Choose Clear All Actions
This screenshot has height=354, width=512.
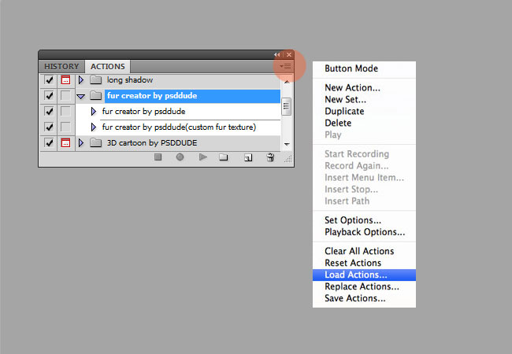pyautogui.click(x=364, y=251)
